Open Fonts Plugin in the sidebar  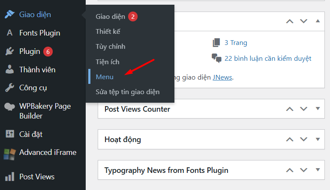pyautogui.click(x=40, y=33)
